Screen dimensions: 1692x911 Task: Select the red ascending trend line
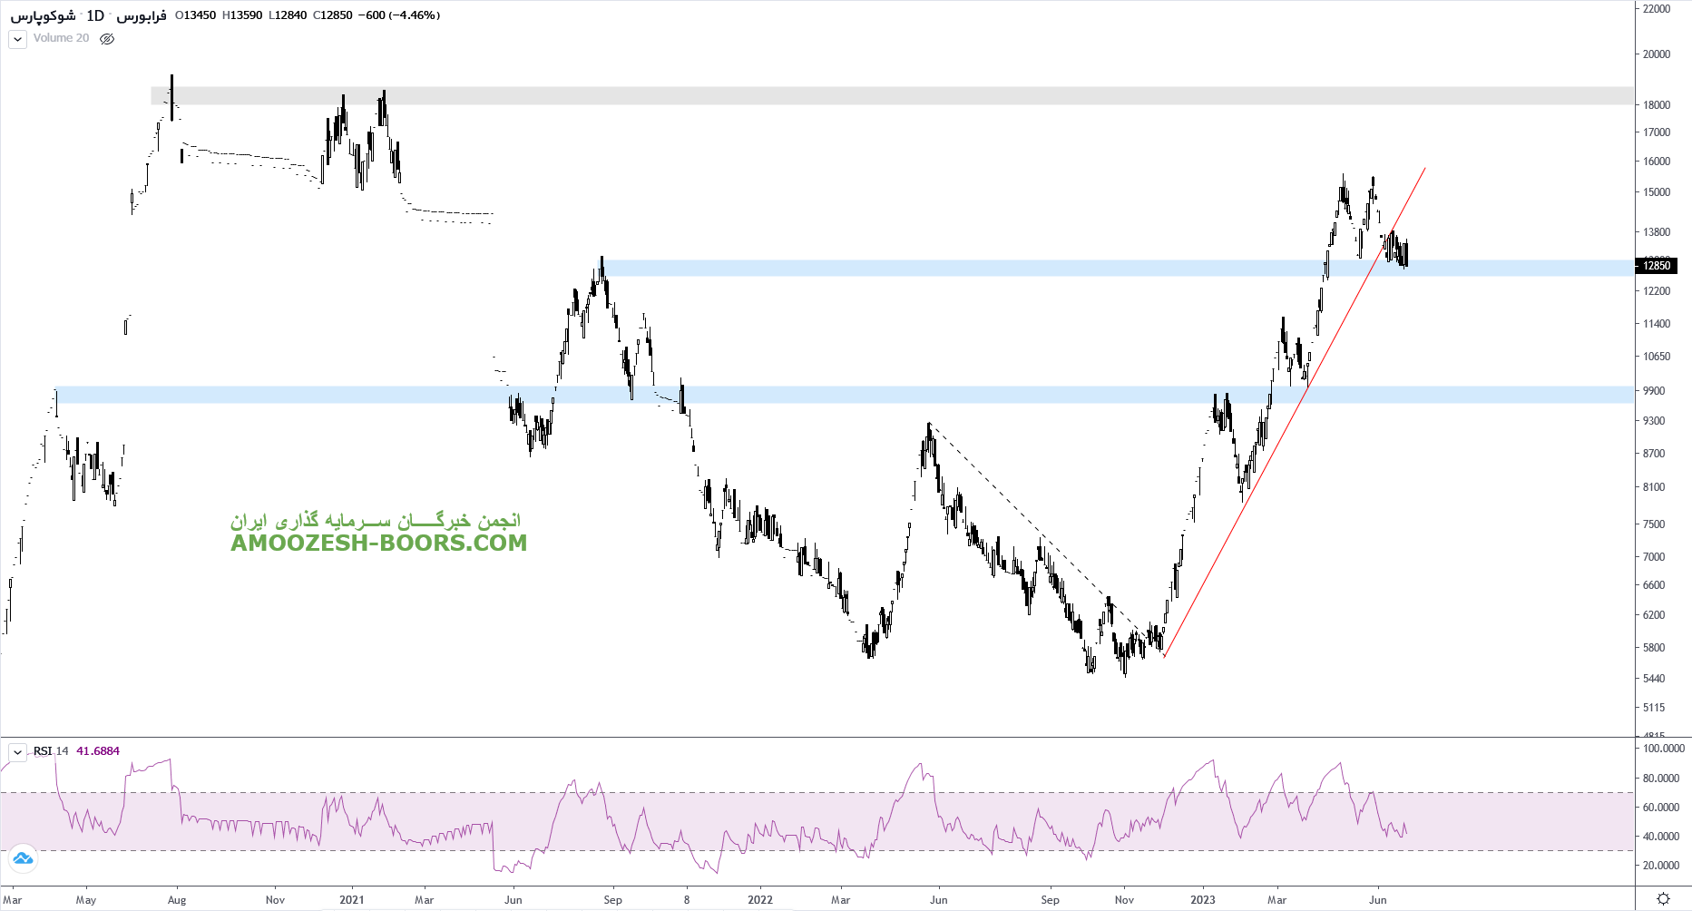[1270, 454]
